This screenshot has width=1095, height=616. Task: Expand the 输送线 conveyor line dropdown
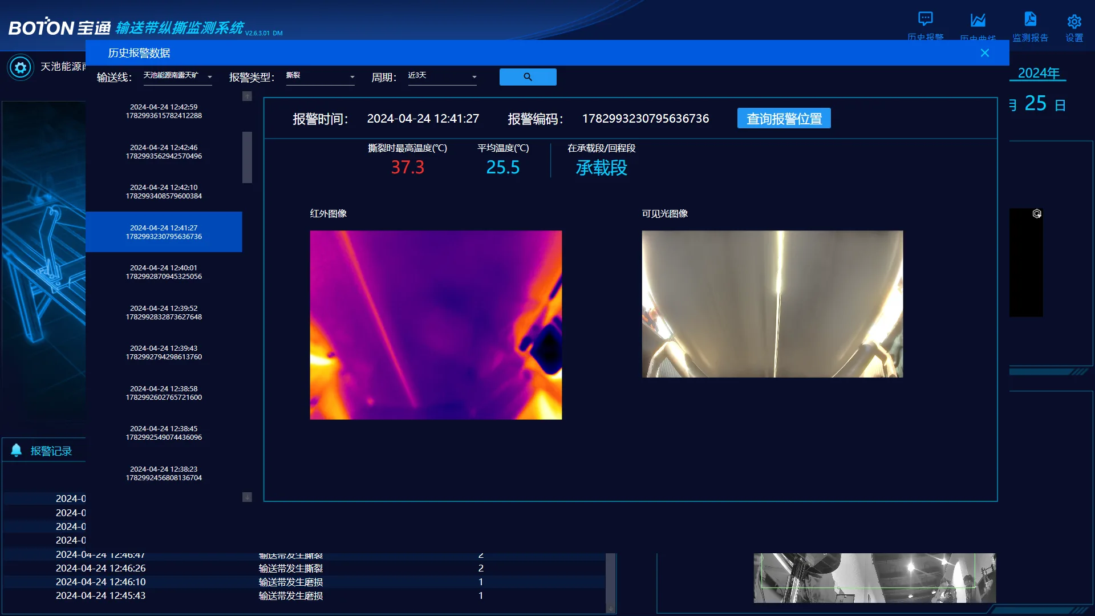(x=177, y=76)
